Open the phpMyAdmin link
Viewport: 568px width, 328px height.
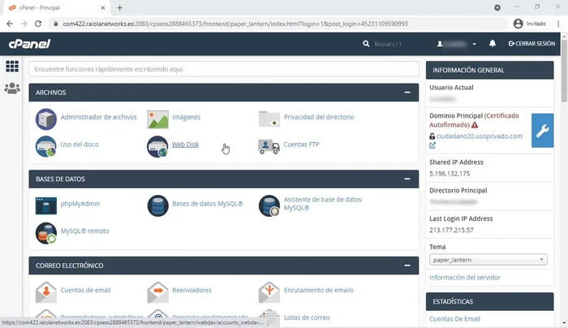[x=80, y=204]
